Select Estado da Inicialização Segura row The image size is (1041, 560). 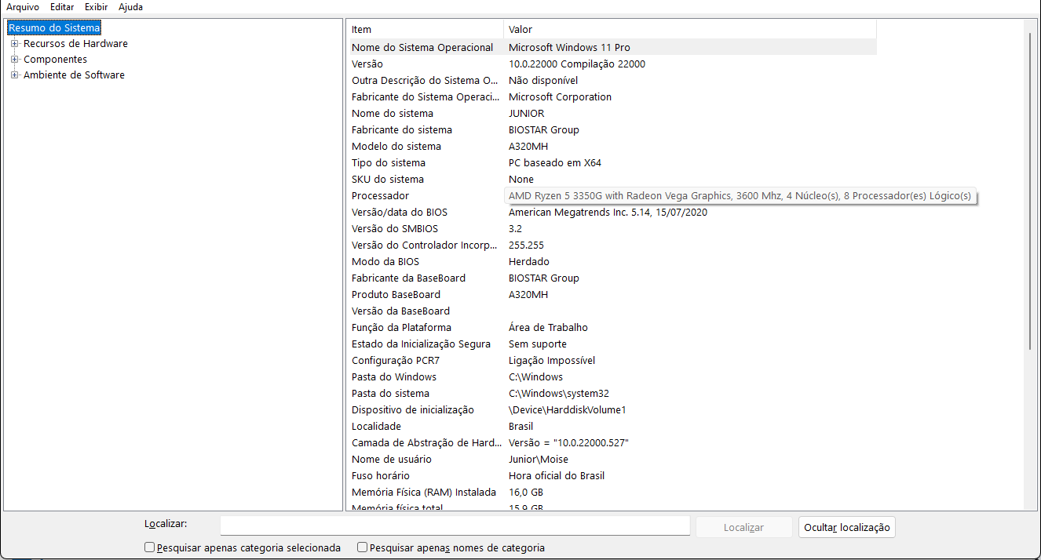coord(612,344)
